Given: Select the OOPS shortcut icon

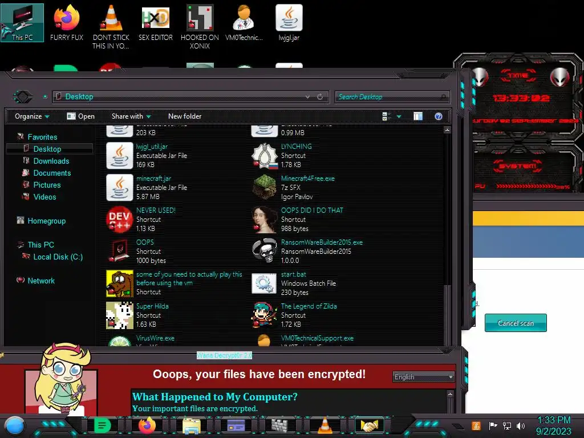Looking at the screenshot, I should click(120, 252).
